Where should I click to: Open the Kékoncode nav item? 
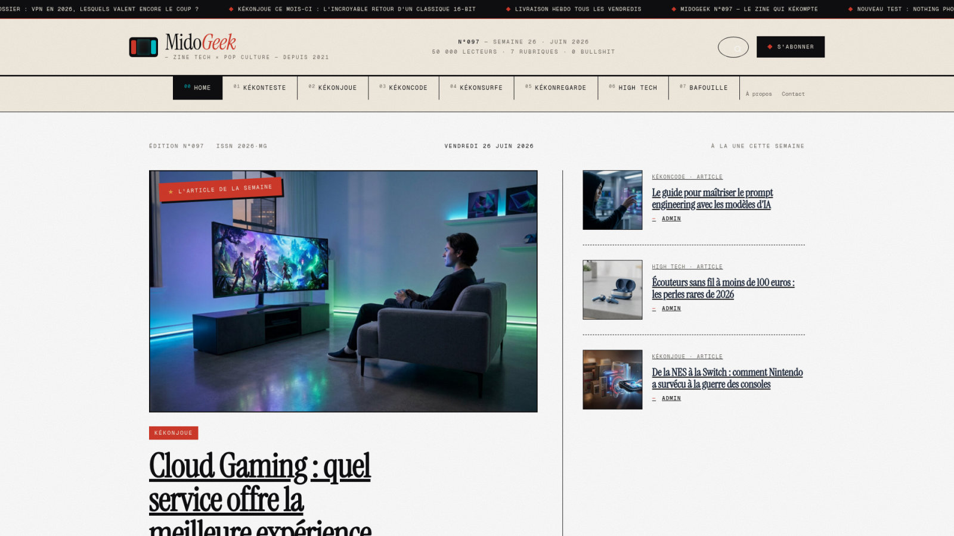pos(404,88)
